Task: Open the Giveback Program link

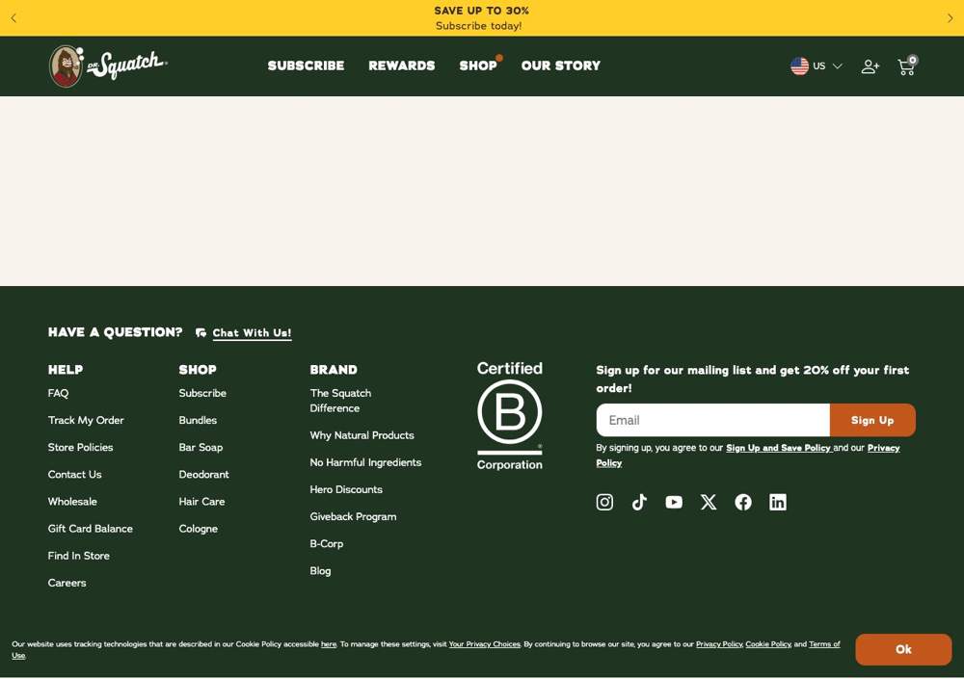Action: (353, 517)
